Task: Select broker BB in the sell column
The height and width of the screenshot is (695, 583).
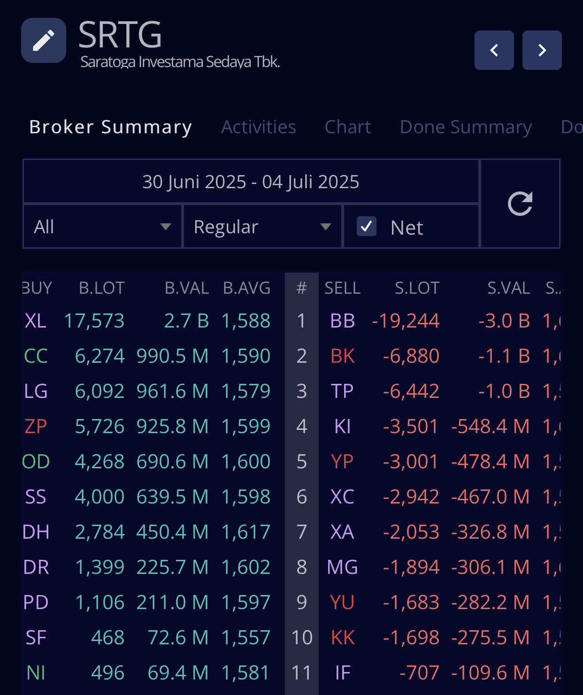Action: click(342, 321)
